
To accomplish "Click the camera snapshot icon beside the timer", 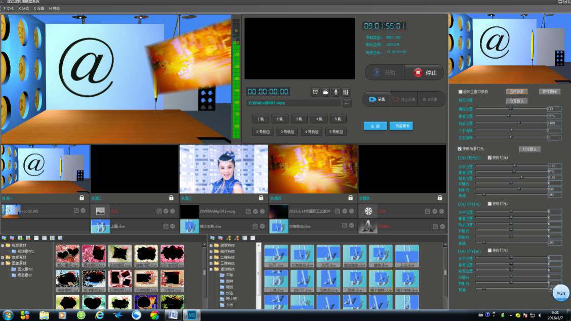I will 325,92.
